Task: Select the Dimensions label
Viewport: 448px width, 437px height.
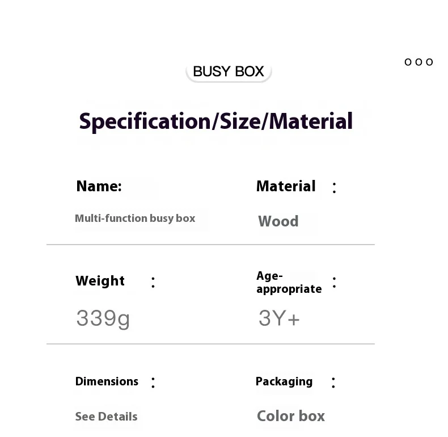Action: [107, 381]
